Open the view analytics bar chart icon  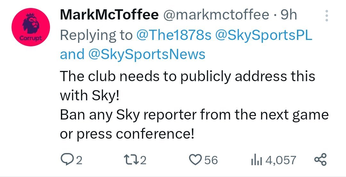pyautogui.click(x=256, y=160)
